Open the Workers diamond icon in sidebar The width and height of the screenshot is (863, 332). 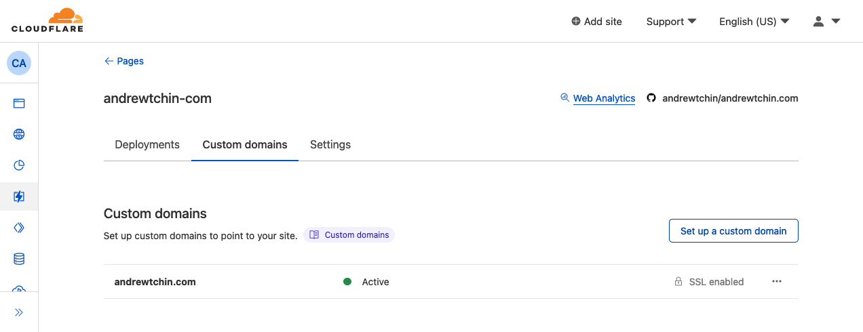click(19, 228)
